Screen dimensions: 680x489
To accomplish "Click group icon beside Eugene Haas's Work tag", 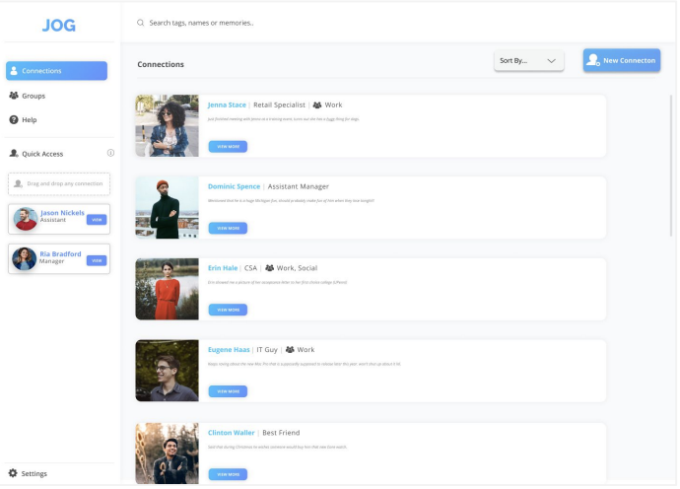I will 290,349.
